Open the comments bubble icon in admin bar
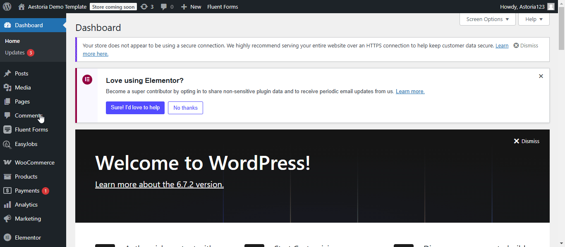Viewport: 565px width, 247px height. click(x=164, y=7)
